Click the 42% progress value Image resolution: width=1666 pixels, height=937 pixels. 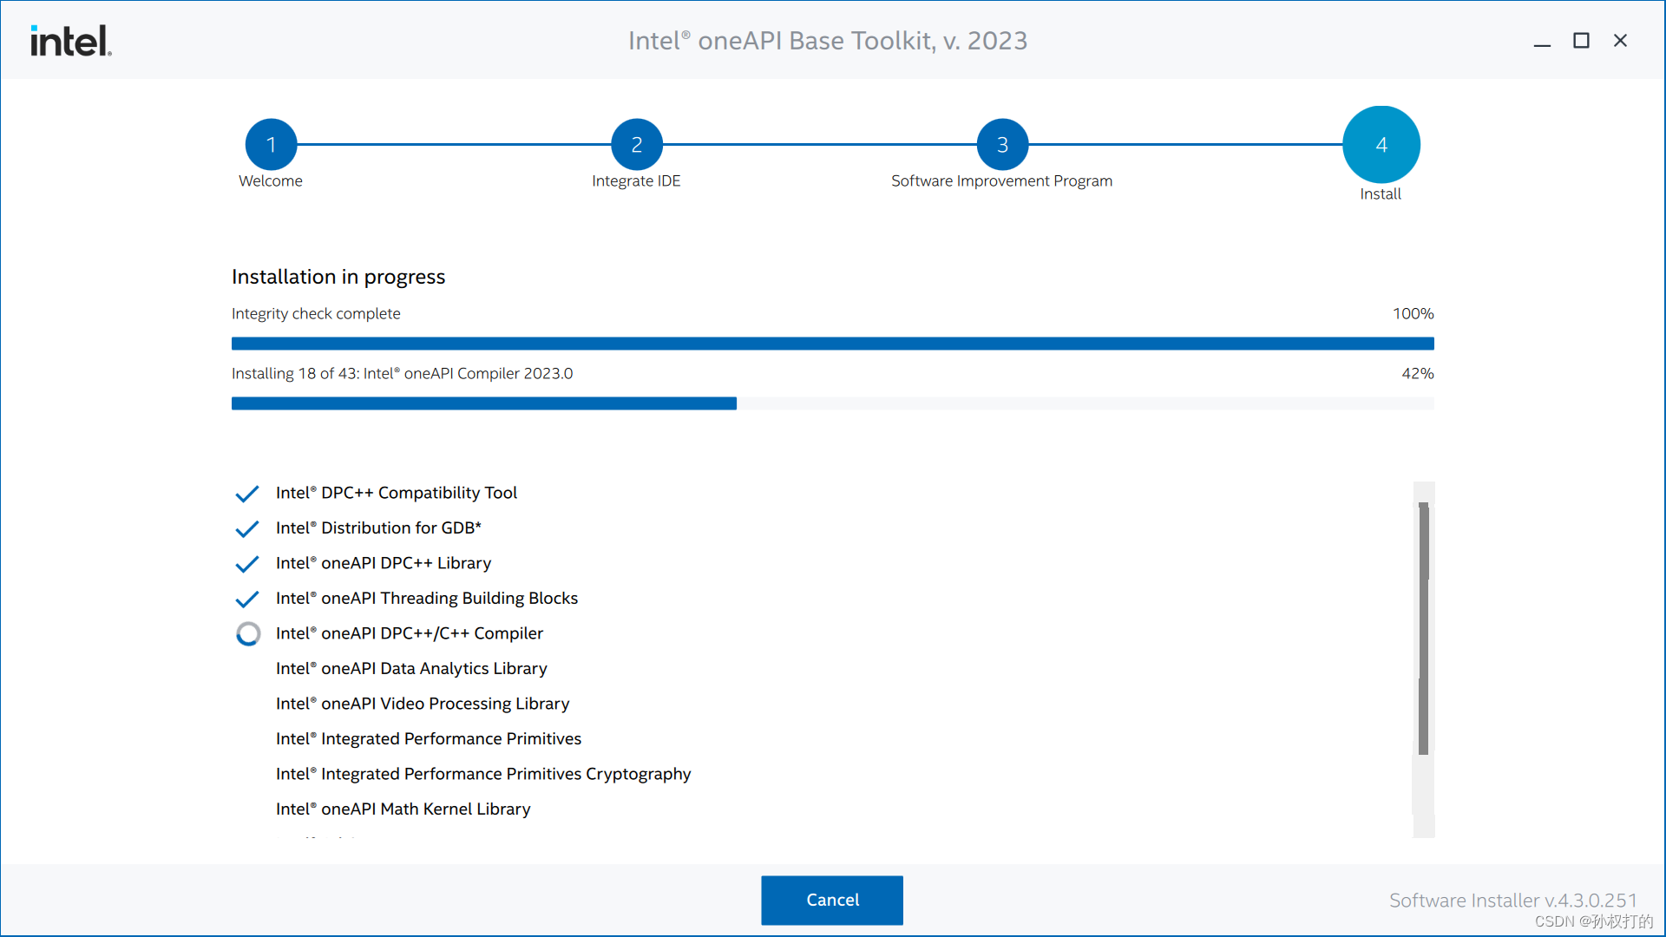pos(1418,373)
